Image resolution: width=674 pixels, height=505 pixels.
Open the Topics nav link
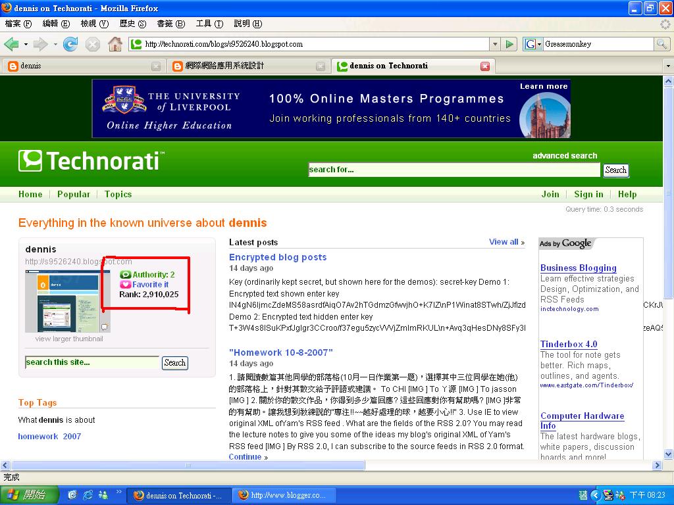(x=118, y=194)
